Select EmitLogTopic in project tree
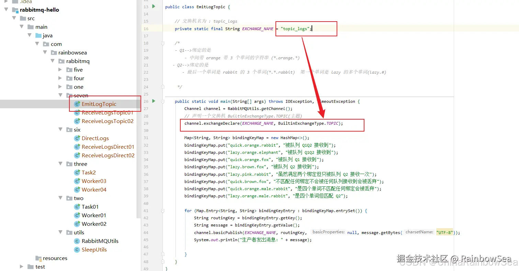This screenshot has width=519, height=271. [x=99, y=104]
